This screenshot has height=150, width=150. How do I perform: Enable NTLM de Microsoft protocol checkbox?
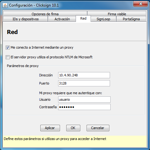pyautogui.click(x=7, y=57)
